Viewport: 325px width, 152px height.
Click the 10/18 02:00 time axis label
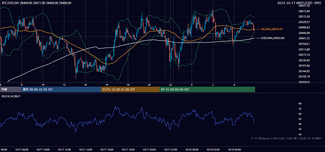pos(213,150)
